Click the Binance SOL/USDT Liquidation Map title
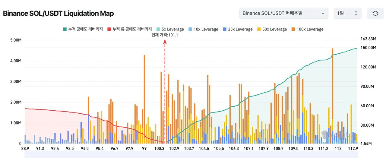This screenshot has width=386, height=158. 58,13
